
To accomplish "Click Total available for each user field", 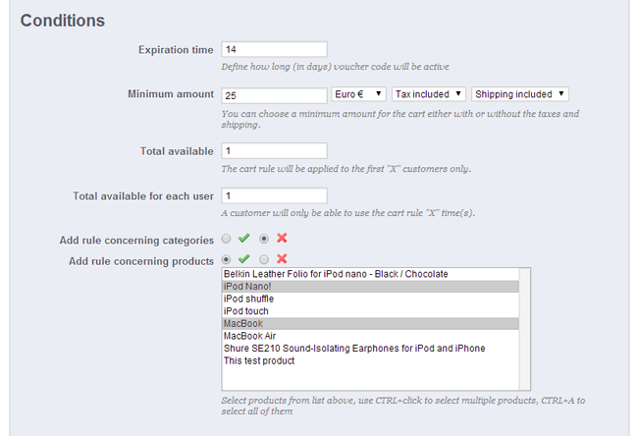I will click(274, 195).
